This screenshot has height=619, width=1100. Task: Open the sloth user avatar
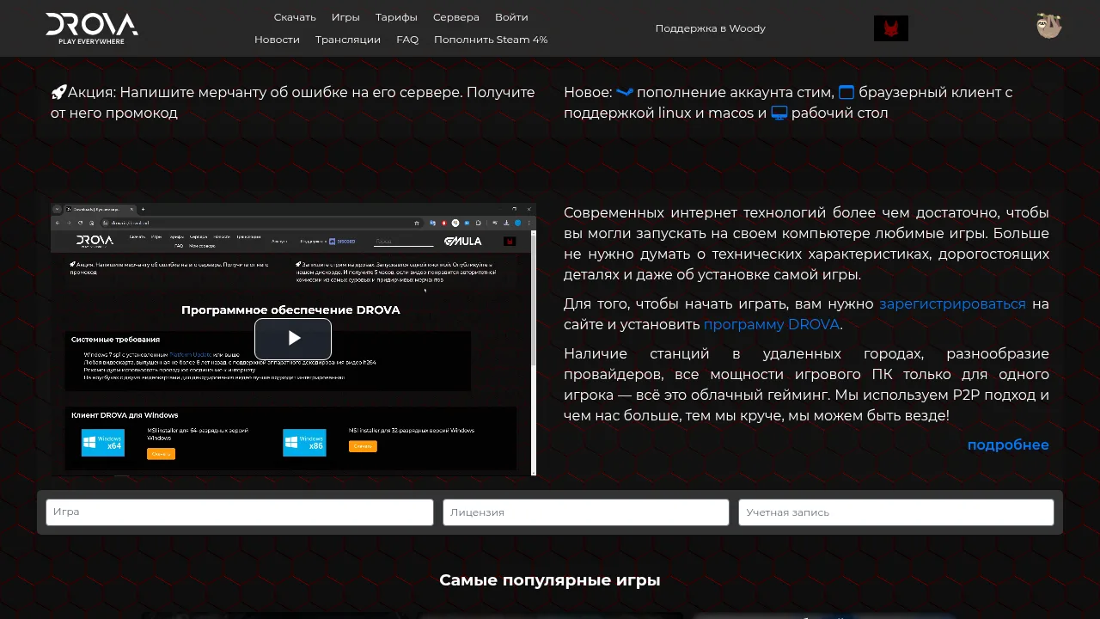tap(1048, 26)
